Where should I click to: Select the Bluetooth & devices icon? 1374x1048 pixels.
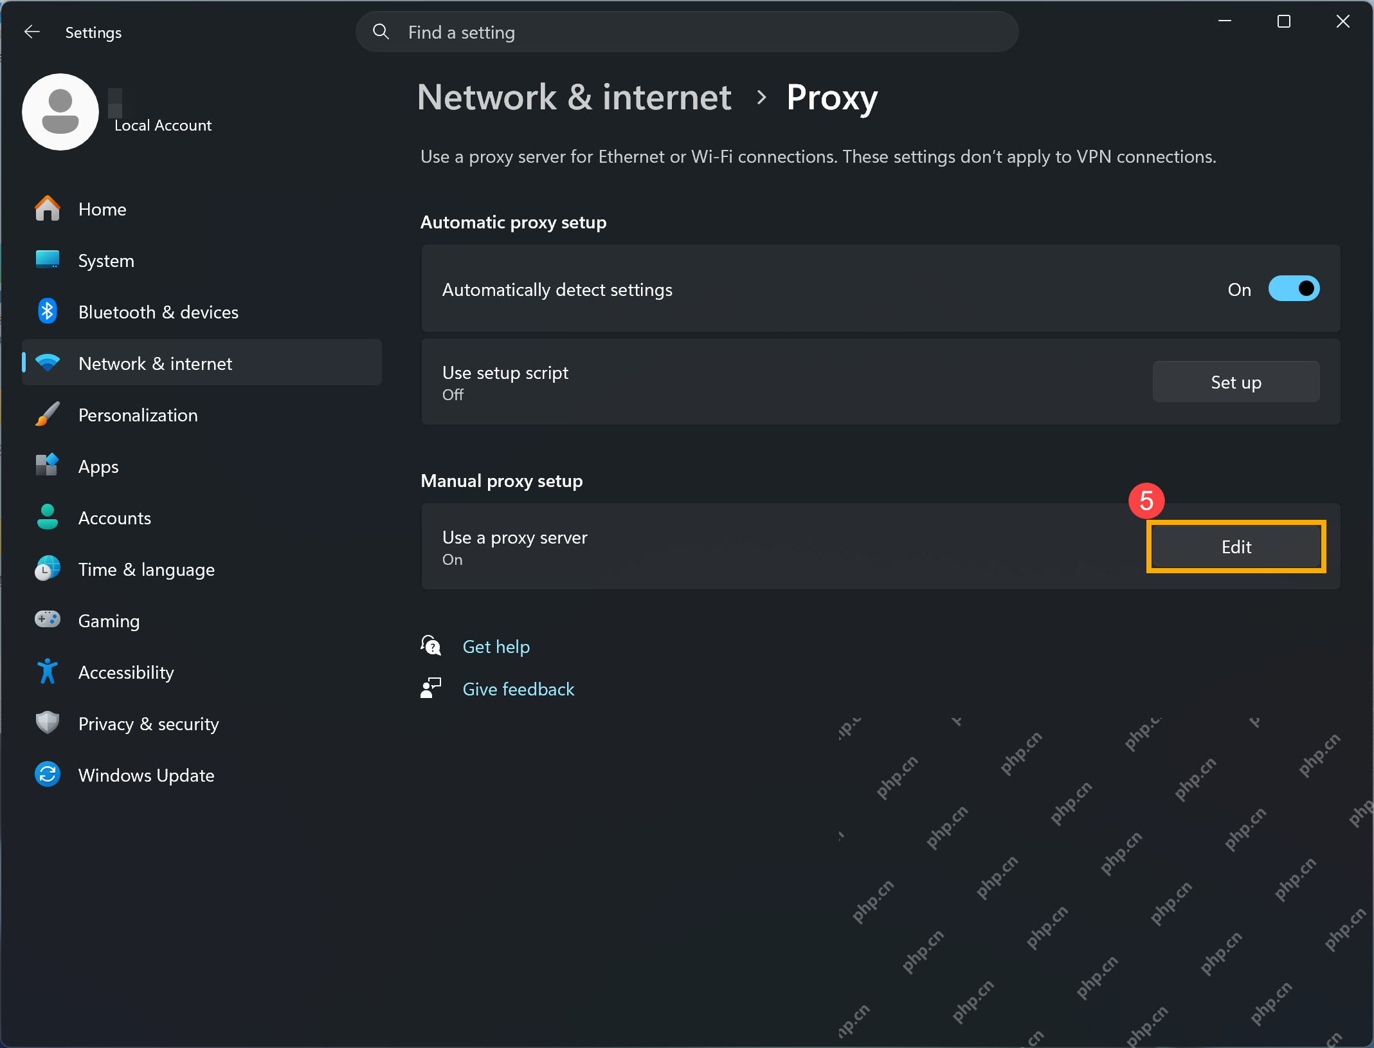[48, 312]
